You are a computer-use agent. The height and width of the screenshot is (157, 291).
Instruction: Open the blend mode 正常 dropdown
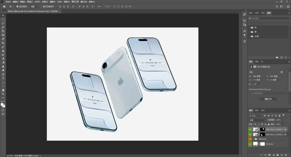(257, 120)
